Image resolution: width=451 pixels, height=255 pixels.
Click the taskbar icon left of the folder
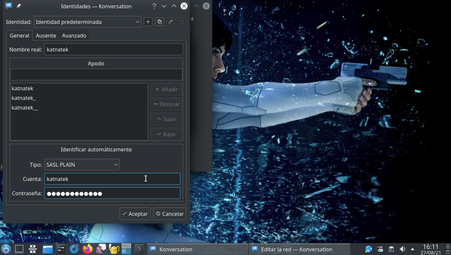(33, 249)
